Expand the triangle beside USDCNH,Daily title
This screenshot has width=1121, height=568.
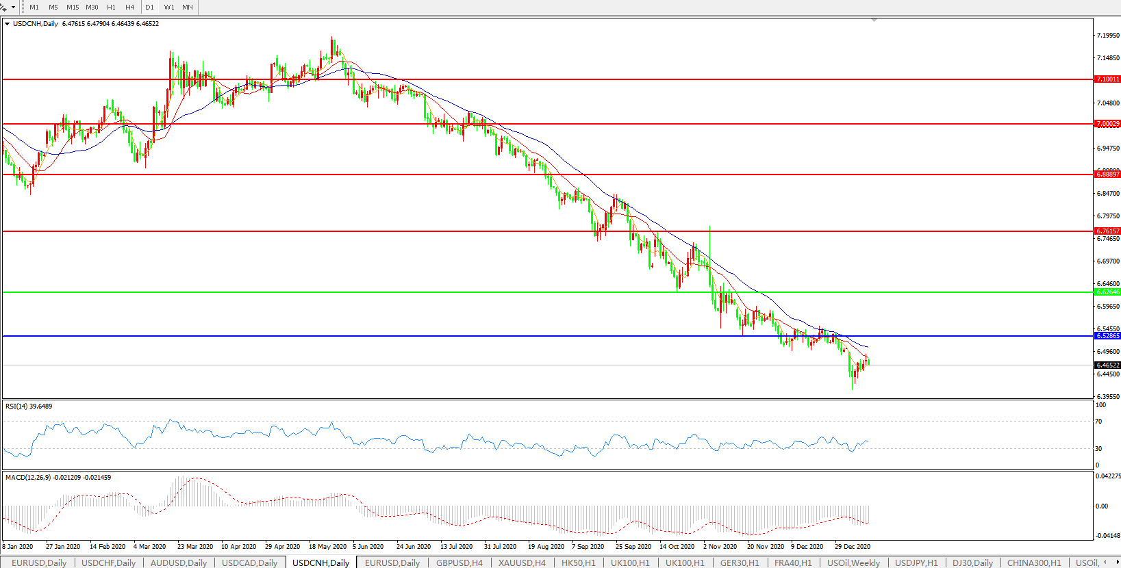pyautogui.click(x=7, y=24)
